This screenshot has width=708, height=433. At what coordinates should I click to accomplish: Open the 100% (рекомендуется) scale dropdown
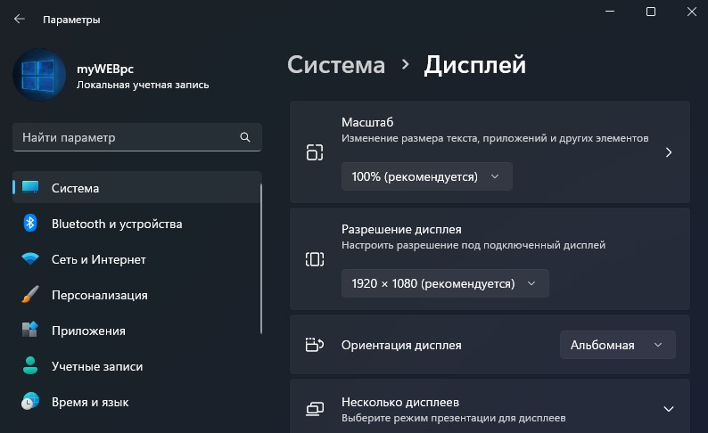[427, 176]
